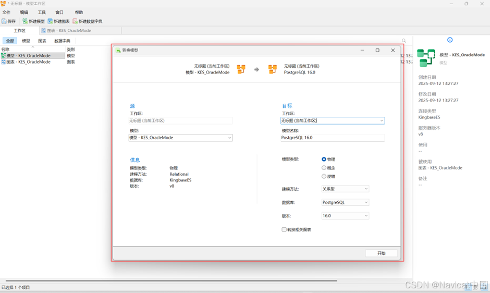The width and height of the screenshot is (490, 293).
Task: Open the 建模方法 dropdown
Action: pyautogui.click(x=345, y=189)
